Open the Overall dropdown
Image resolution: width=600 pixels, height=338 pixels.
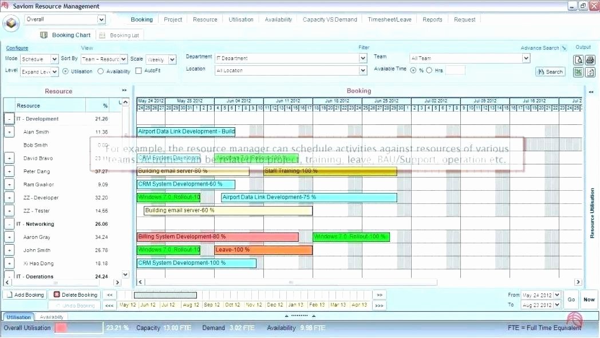pyautogui.click(x=101, y=19)
